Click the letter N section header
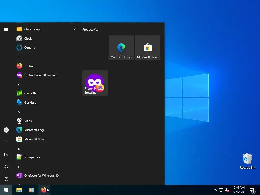The image size is (260, 195). 19,149
